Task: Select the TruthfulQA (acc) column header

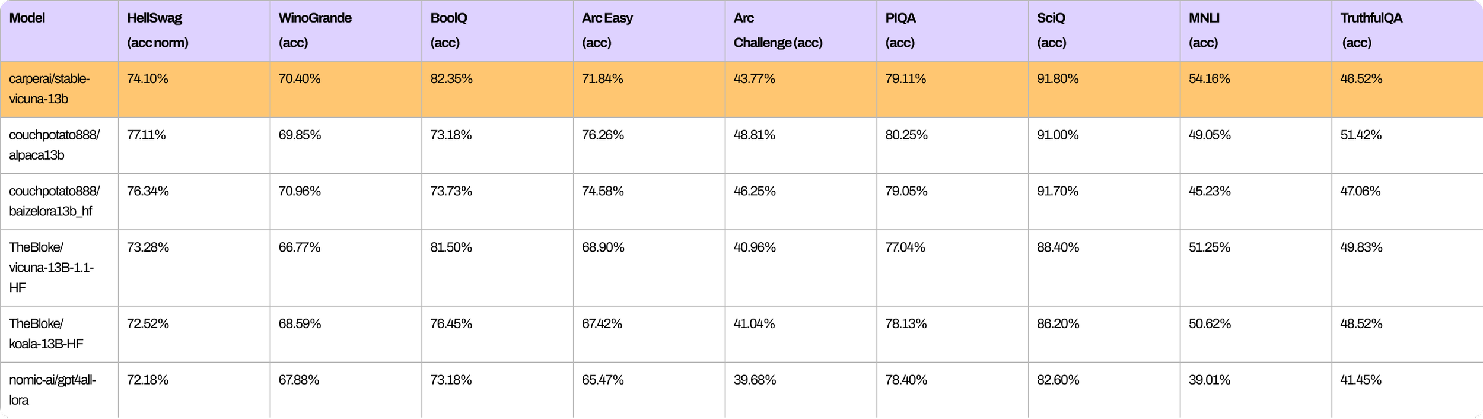Action: (1408, 30)
